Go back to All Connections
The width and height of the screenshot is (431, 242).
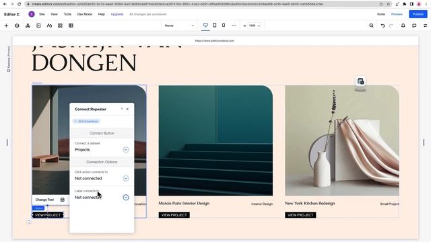(87, 121)
